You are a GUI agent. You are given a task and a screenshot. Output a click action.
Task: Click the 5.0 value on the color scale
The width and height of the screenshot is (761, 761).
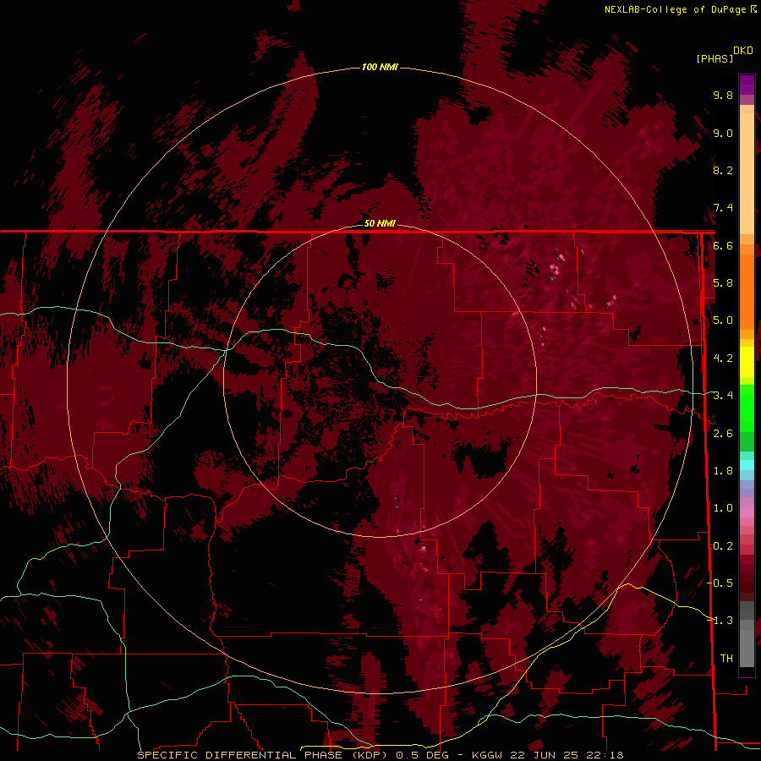coord(723,320)
